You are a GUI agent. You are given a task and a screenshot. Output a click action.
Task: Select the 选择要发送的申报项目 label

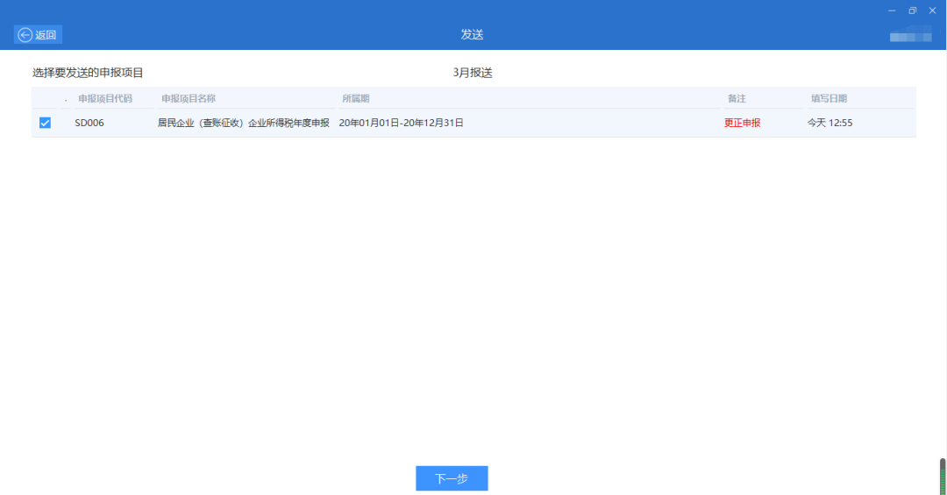pyautogui.click(x=88, y=73)
